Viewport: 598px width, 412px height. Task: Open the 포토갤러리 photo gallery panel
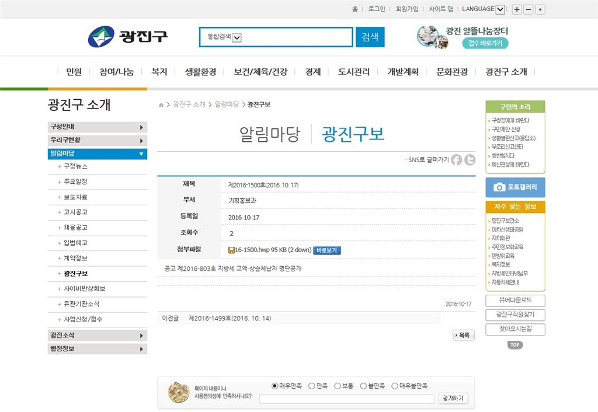[x=514, y=187]
